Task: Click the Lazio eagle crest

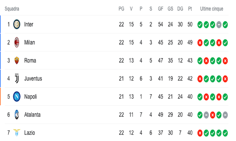Action: [x=17, y=133]
